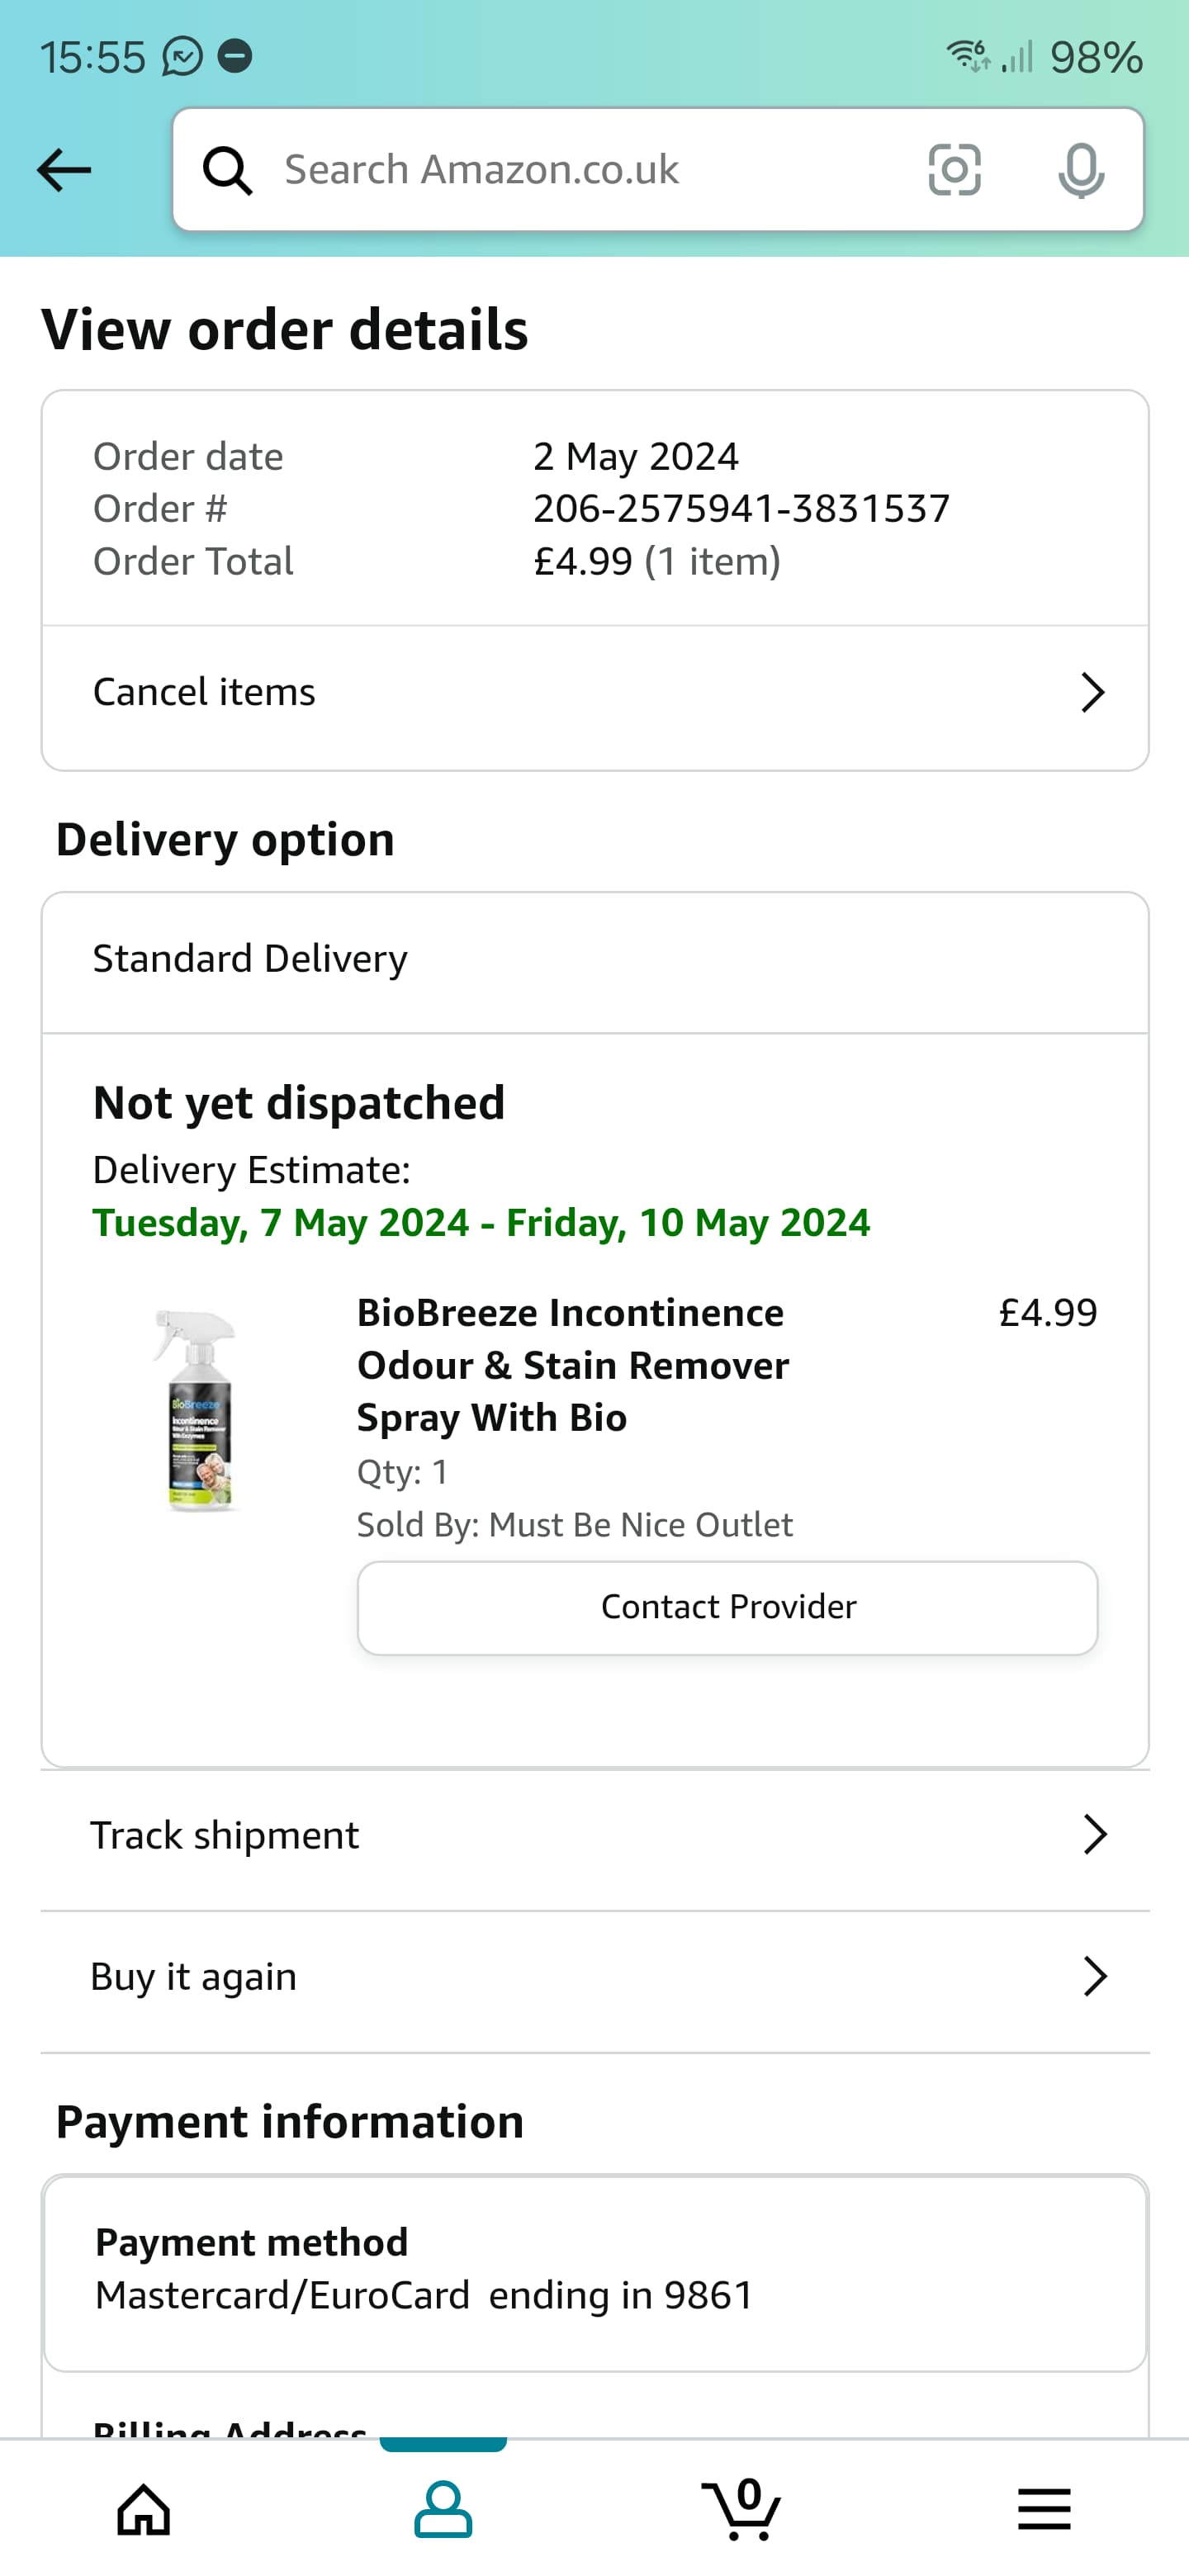Open camera lens search icon

pyautogui.click(x=954, y=170)
